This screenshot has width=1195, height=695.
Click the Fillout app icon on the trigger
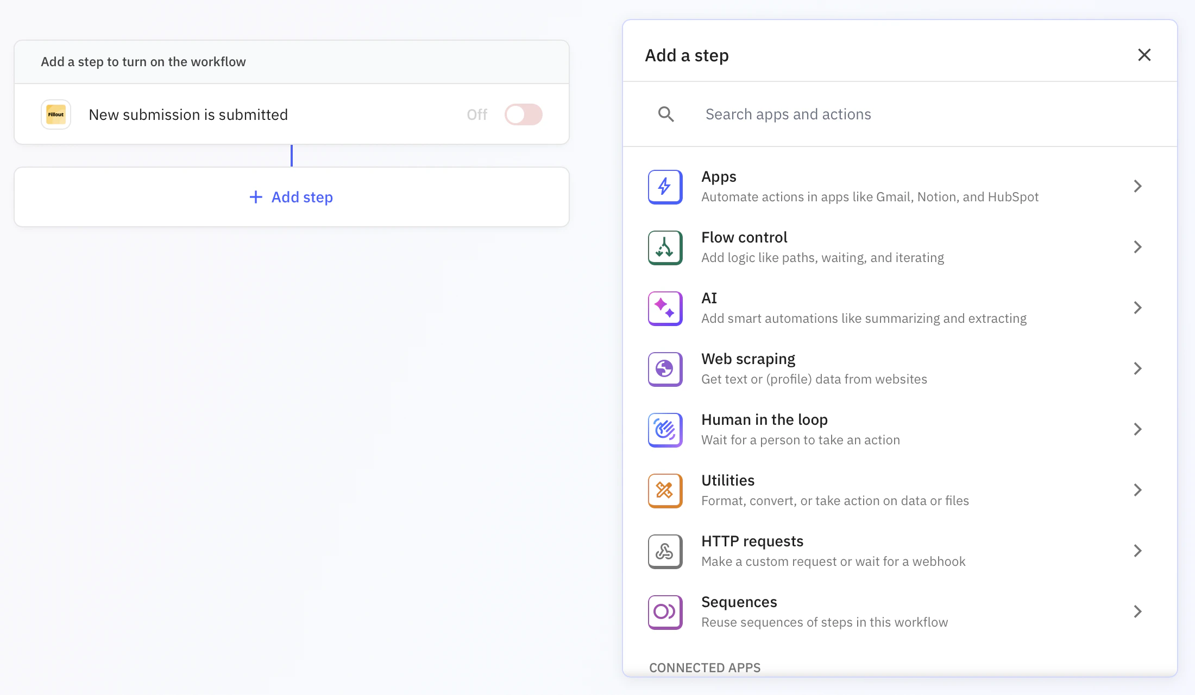click(x=55, y=114)
